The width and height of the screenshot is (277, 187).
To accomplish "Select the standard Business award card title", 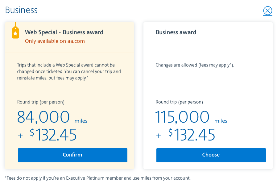I will [x=176, y=32].
